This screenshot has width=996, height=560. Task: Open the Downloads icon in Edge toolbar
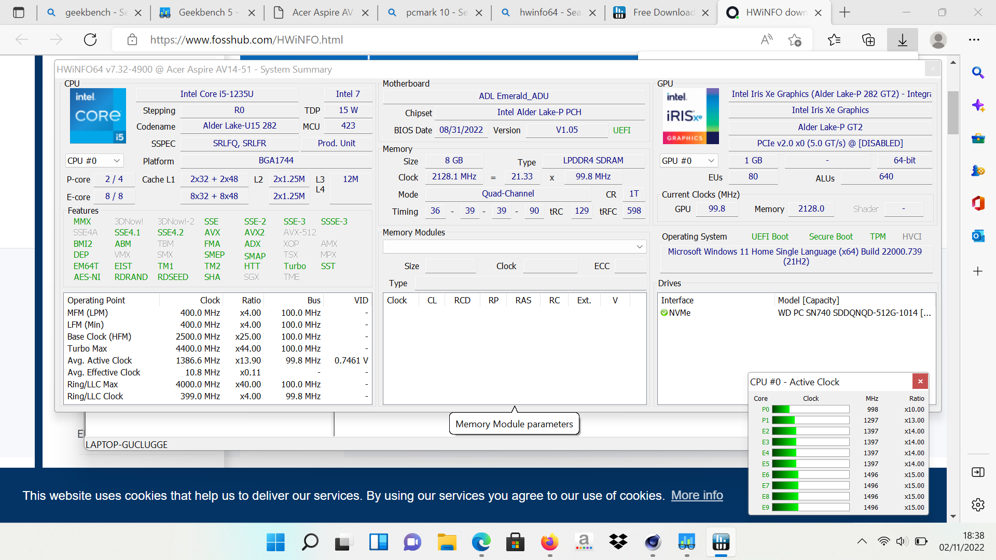pos(903,39)
